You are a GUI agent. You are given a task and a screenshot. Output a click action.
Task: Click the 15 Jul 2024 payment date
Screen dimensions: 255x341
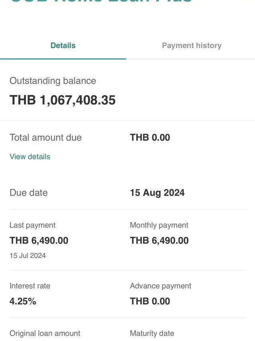[27, 256]
